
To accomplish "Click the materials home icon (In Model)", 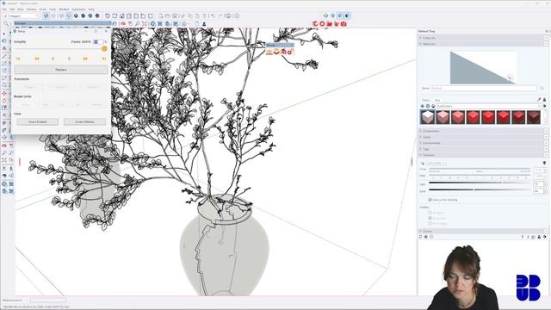I will pyautogui.click(x=433, y=106).
